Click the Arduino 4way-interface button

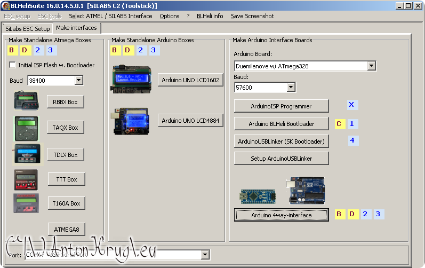282,215
